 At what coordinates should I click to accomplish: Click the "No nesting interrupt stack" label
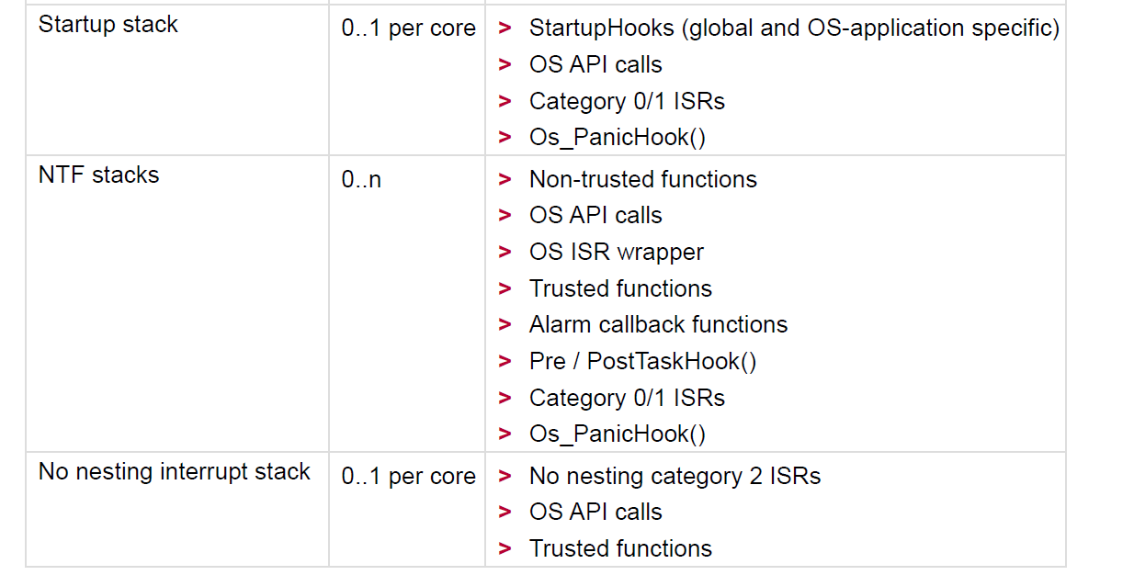coord(175,472)
